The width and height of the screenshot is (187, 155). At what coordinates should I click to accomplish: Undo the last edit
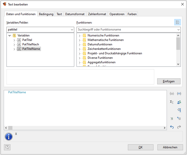(172, 127)
